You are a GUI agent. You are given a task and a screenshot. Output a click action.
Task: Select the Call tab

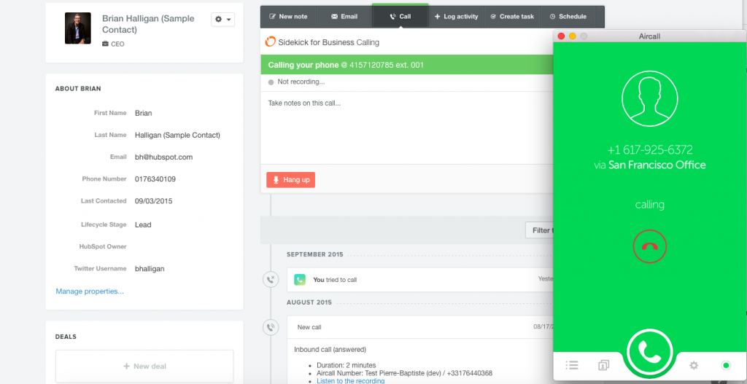tap(400, 17)
